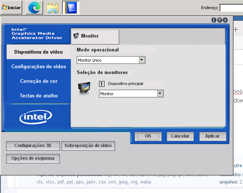This screenshot has width=243, height=193.
Task: Open Teclas de atalho section
Action: [x=39, y=96]
